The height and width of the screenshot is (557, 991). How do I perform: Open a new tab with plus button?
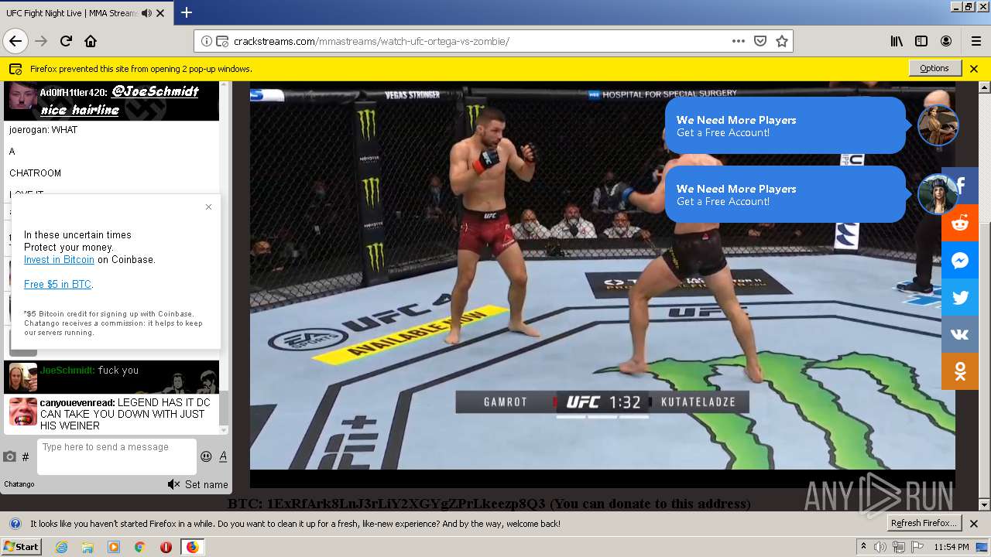tap(187, 12)
